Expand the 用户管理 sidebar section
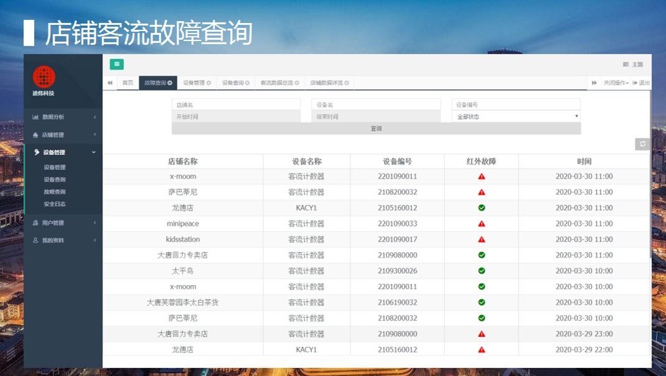 63,223
